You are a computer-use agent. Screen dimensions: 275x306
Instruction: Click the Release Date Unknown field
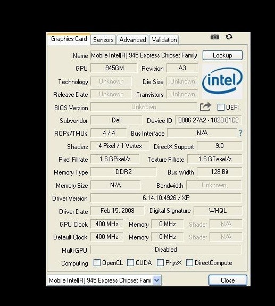(x=111, y=94)
